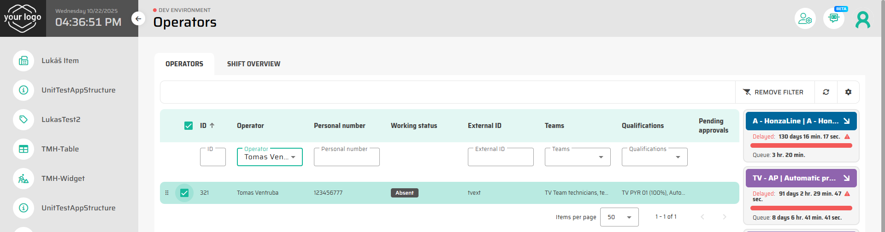The height and width of the screenshot is (232, 885).
Task: Expand the Qualifications filter dropdown
Action: click(x=655, y=157)
